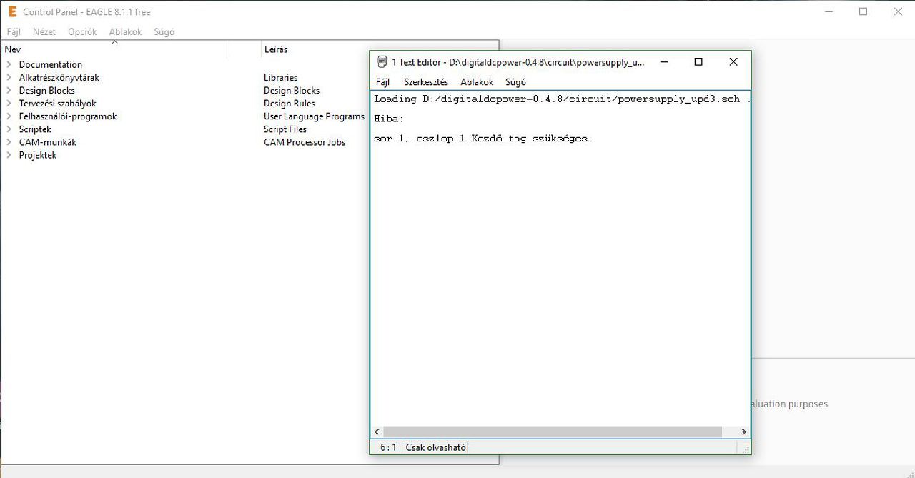Maximize the Text Editor window

pos(698,62)
